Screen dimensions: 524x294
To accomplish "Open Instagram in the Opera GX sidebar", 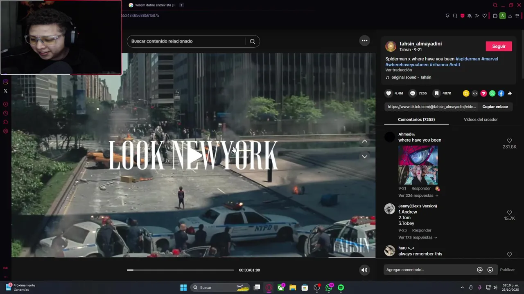I will pyautogui.click(x=5, y=82).
